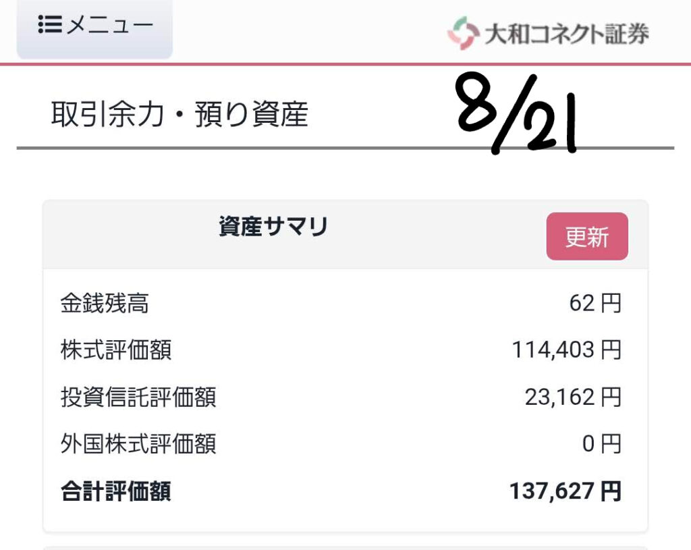Click the Daiwa Connect logo emblem
691x550 pixels.
pyautogui.click(x=462, y=33)
